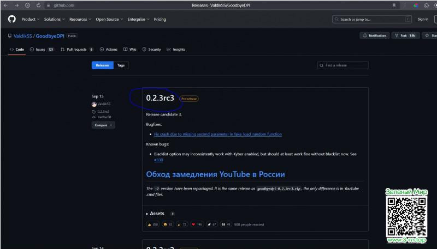Open issue #330 link
Image resolution: width=437 pixels, height=249 pixels.
tap(158, 160)
